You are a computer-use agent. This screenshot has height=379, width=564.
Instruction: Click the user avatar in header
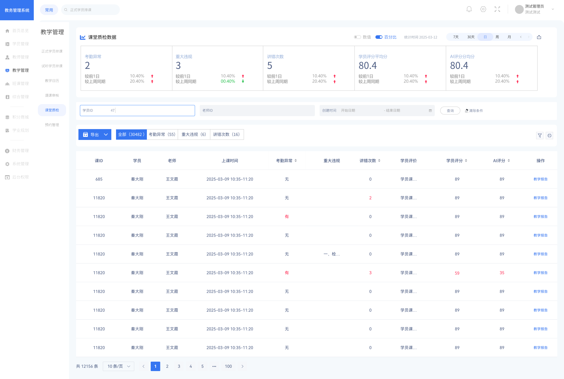[519, 9]
